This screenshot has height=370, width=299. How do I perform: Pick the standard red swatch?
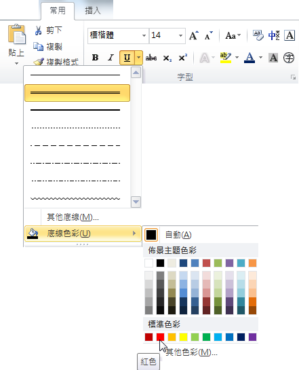click(x=160, y=337)
